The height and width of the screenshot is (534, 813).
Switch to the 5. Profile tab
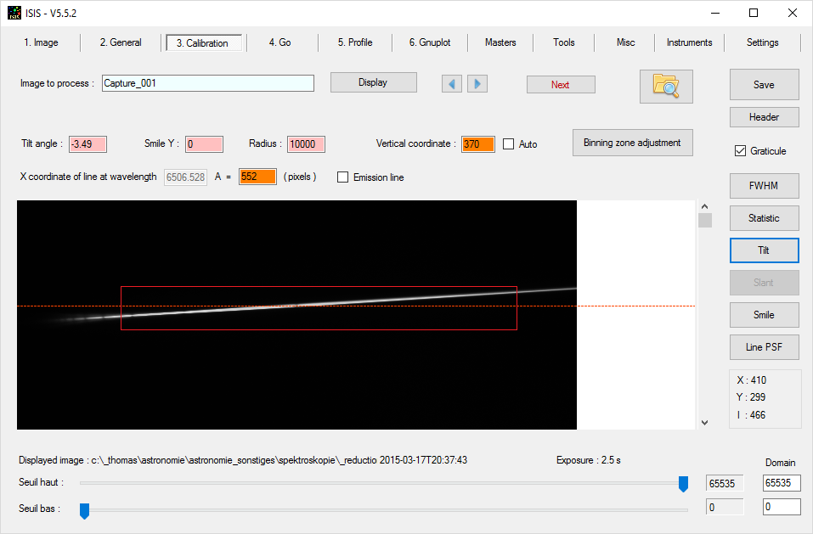(355, 42)
